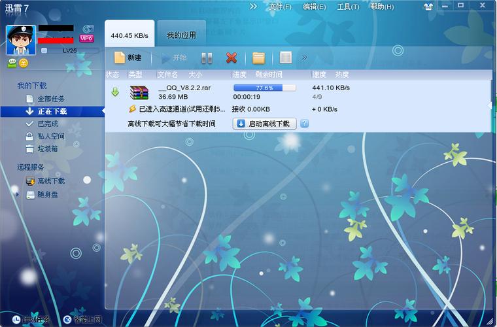
Task: Open the 帮助(H) menu
Action: pos(383,7)
